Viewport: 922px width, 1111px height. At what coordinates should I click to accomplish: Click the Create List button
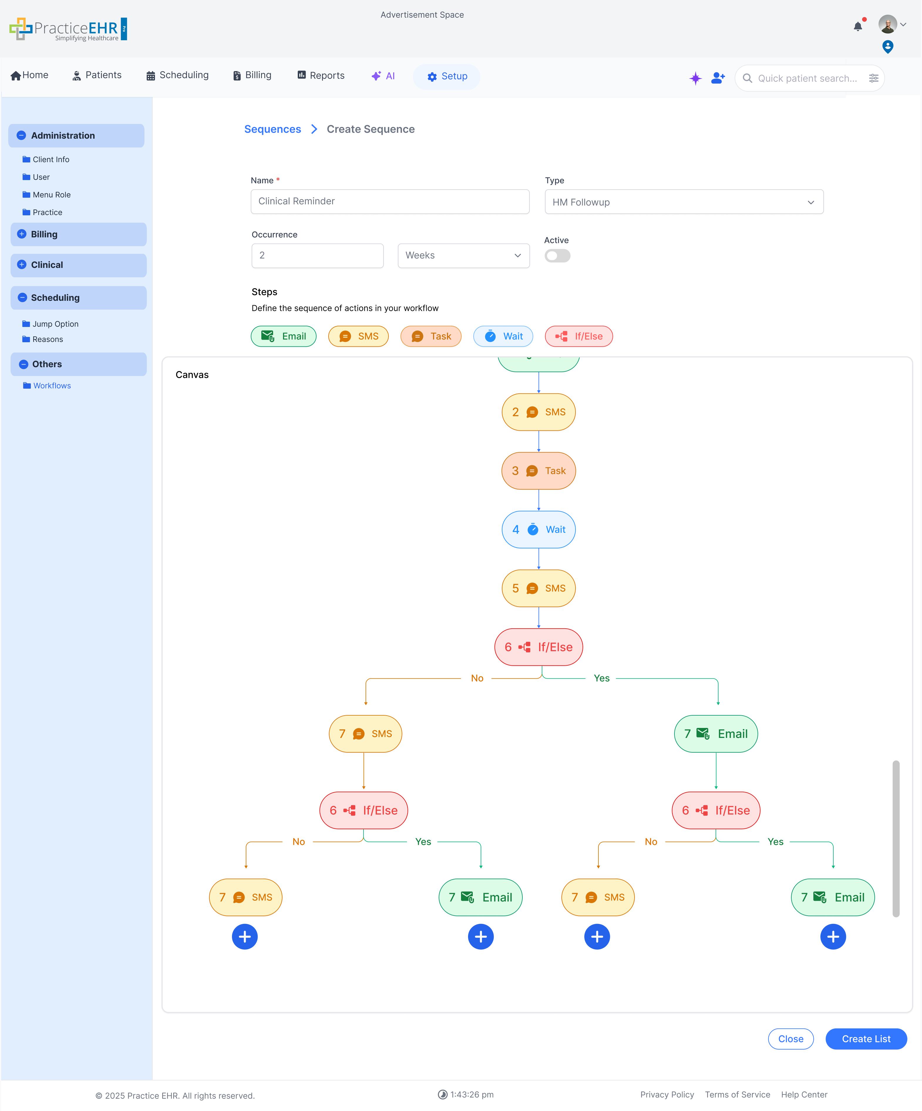pos(866,1038)
